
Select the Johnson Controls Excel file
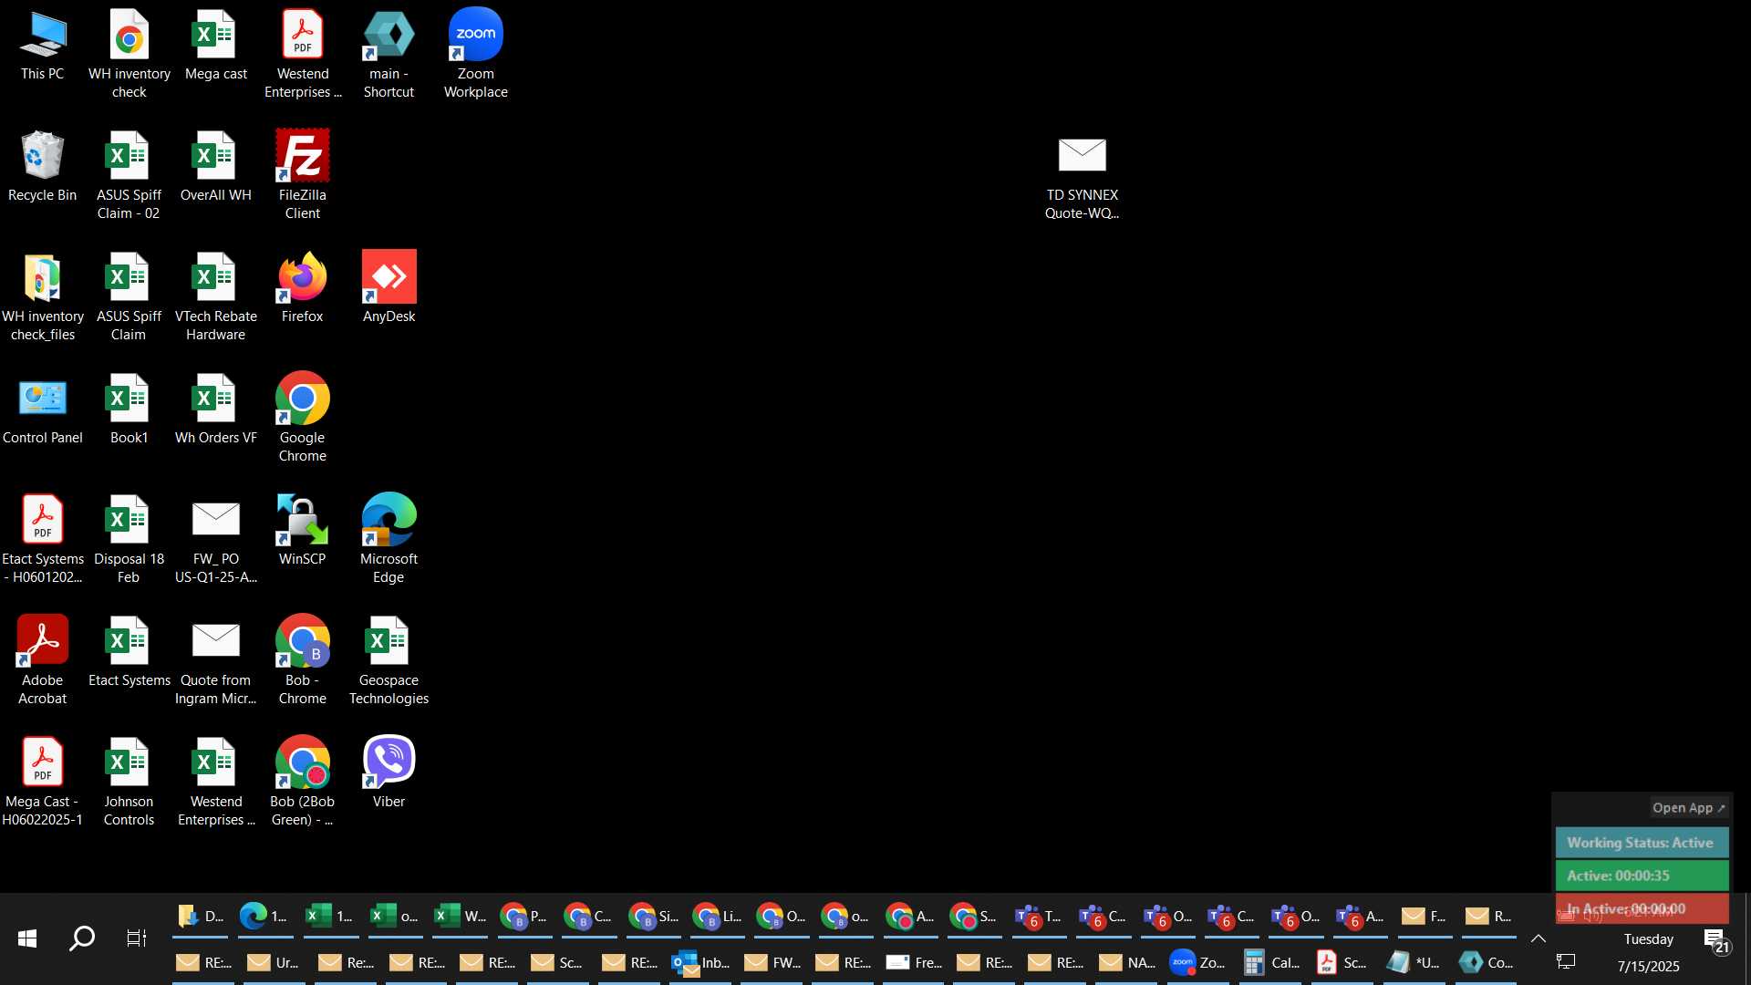click(x=130, y=782)
